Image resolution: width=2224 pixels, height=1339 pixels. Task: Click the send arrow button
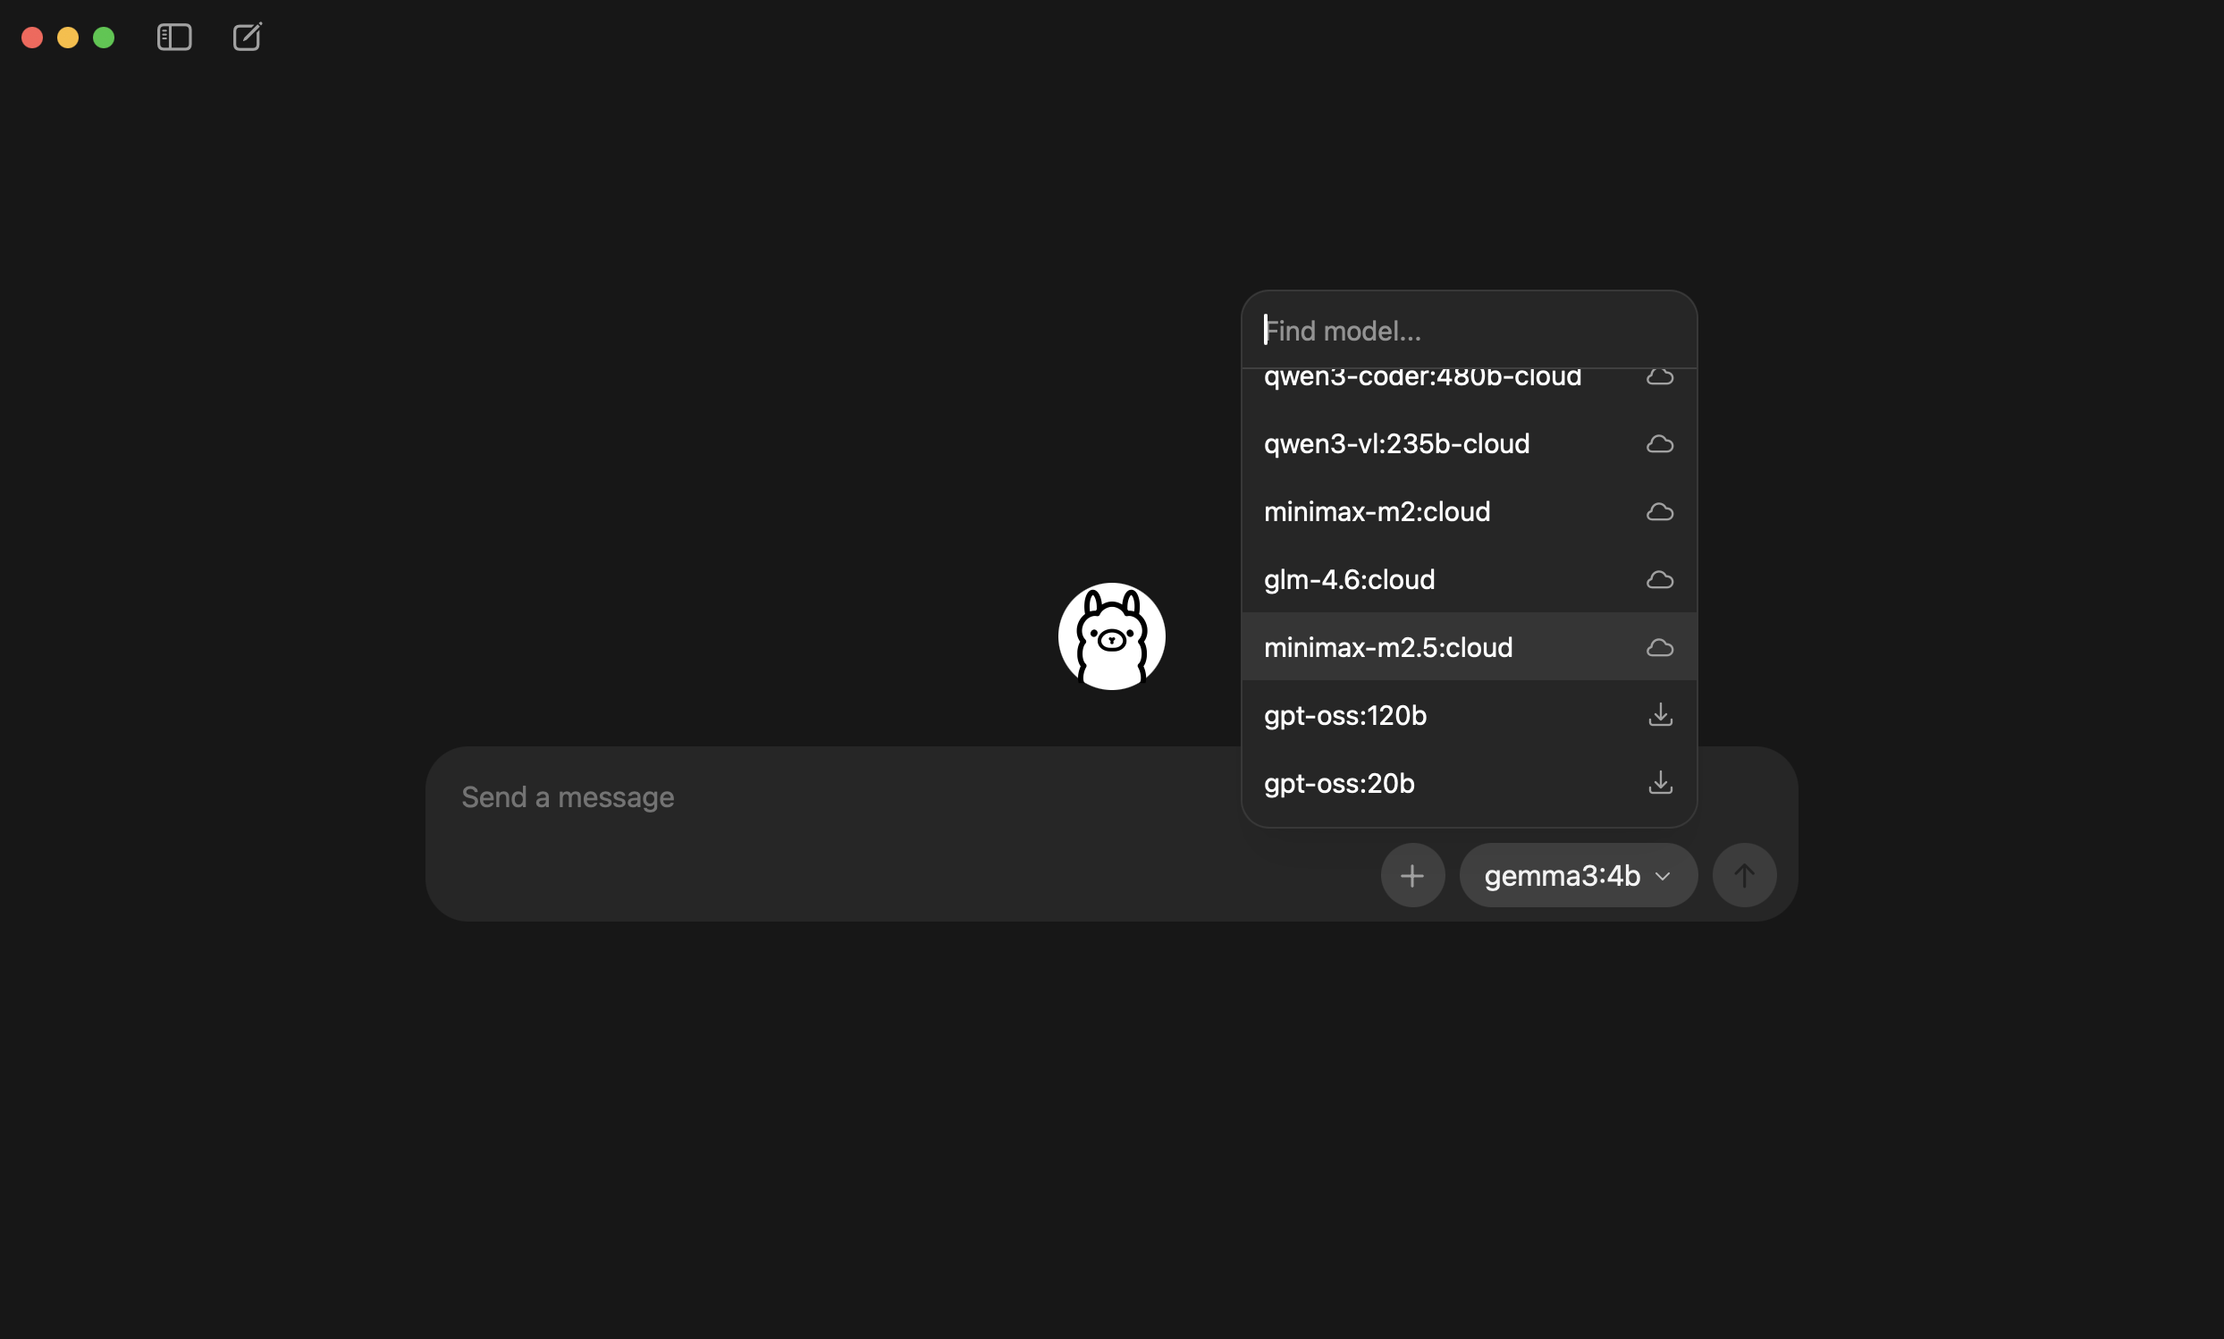click(1744, 874)
